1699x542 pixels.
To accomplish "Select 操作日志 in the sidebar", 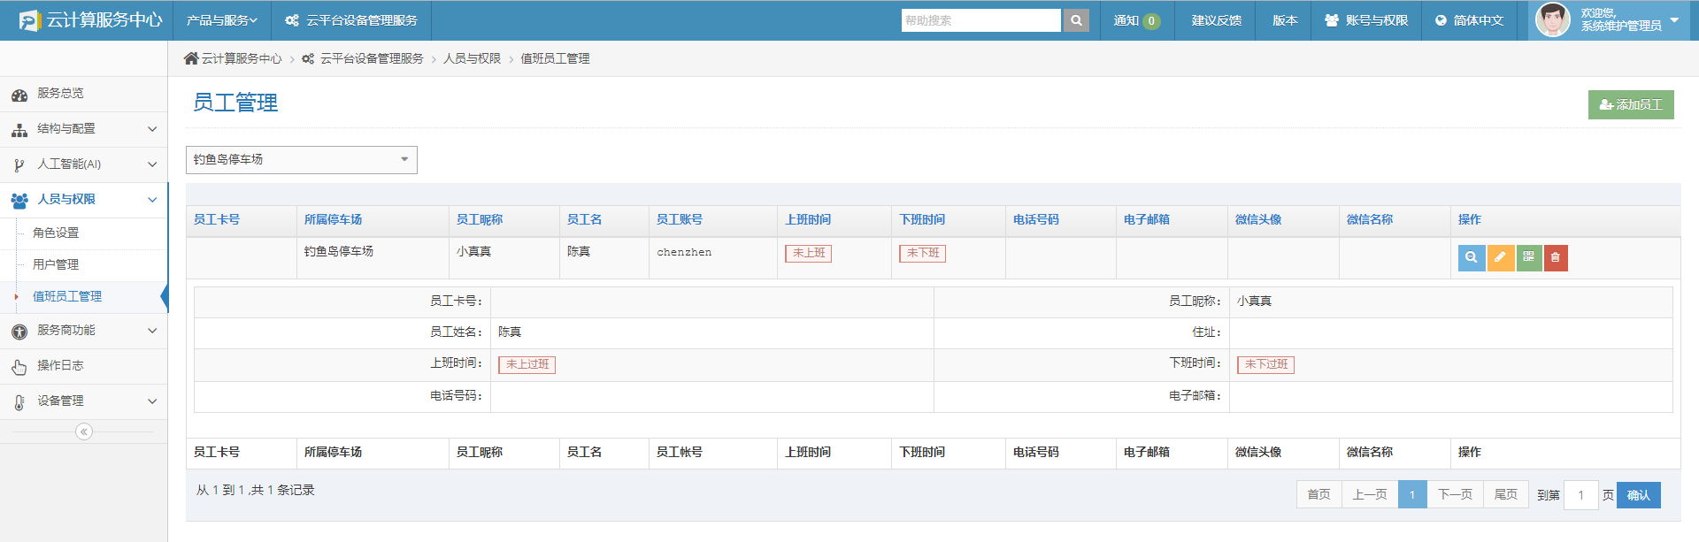I will pos(60,366).
